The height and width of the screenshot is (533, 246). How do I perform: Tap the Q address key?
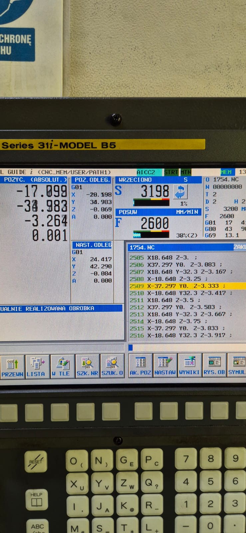click(x=152, y=483)
